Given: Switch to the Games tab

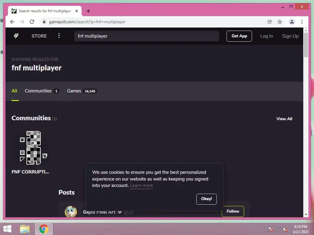Looking at the screenshot, I should click(82, 91).
